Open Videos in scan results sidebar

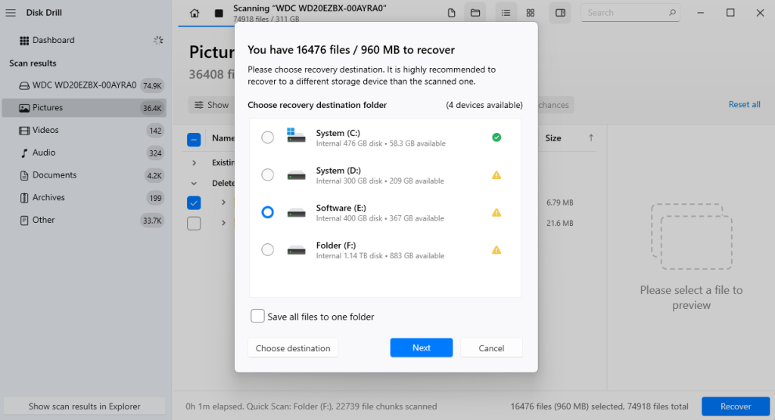click(x=45, y=130)
